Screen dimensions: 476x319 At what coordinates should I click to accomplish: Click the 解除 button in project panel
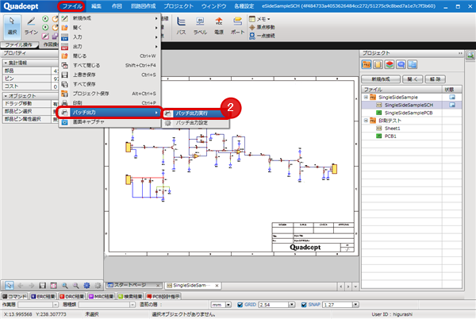tap(435, 79)
